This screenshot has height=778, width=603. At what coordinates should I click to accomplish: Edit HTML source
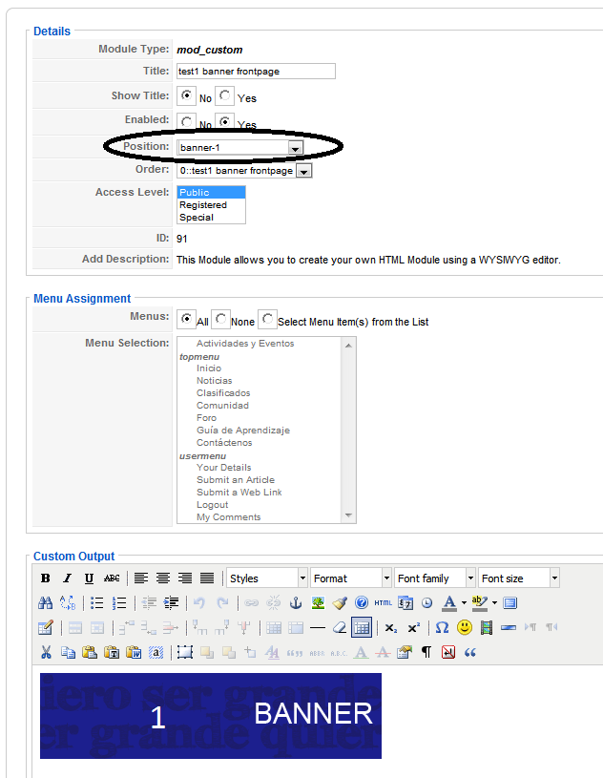[384, 603]
